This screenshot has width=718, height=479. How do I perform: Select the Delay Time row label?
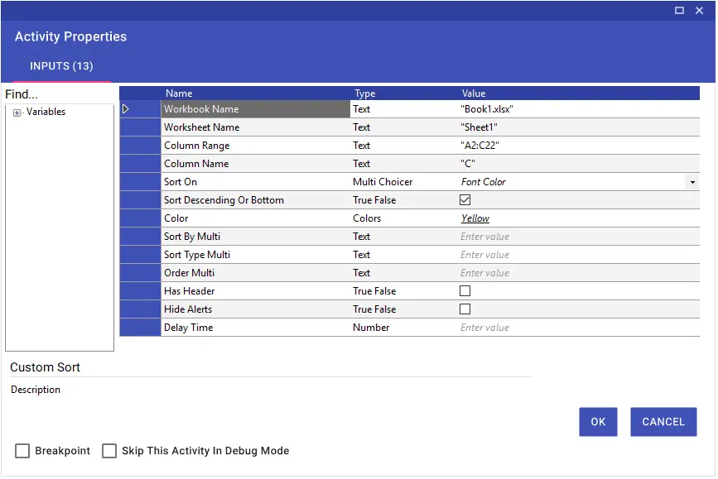point(188,328)
